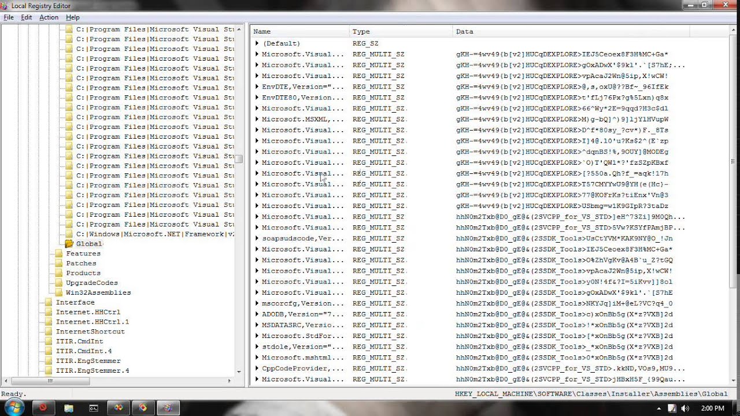
Task: Open Command Prompt from the taskbar
Action: 94,408
